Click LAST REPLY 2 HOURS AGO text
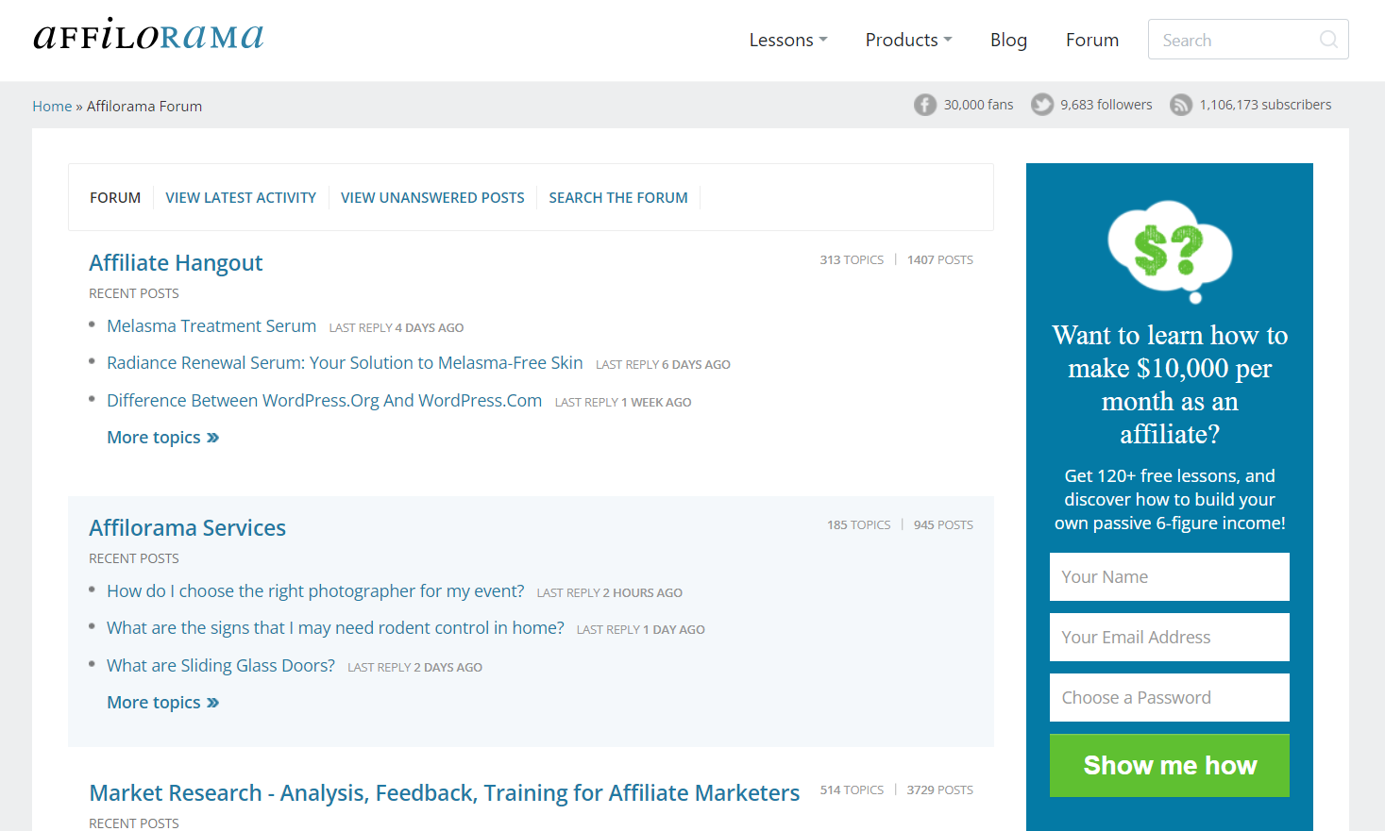Screen dimensions: 1385x831 click(x=609, y=592)
